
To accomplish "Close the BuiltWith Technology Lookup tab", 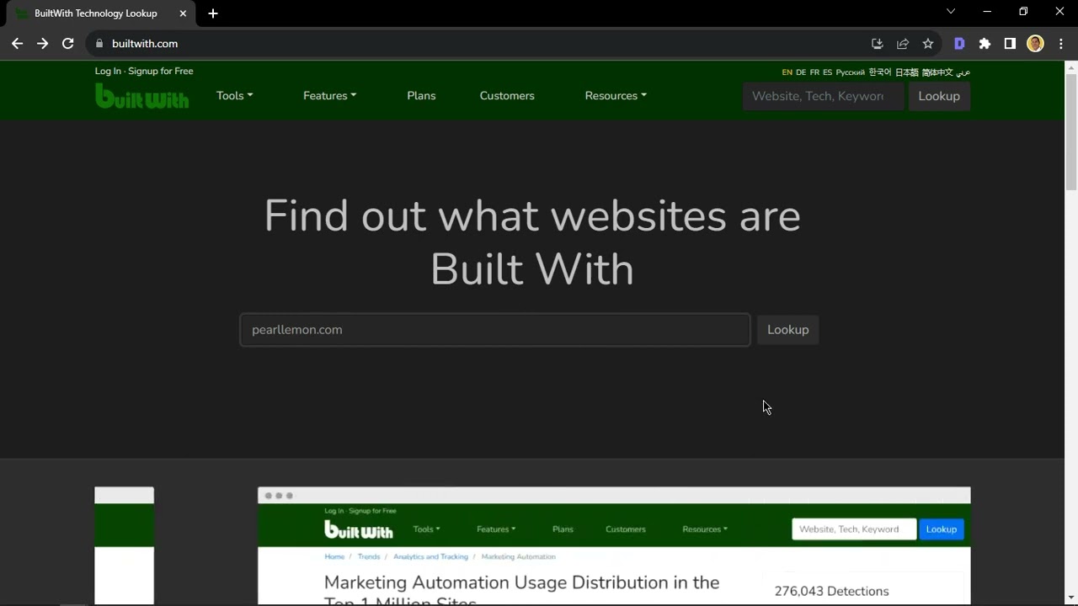I will 183,13.
